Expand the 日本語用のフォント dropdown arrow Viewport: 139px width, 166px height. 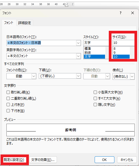click(78, 43)
